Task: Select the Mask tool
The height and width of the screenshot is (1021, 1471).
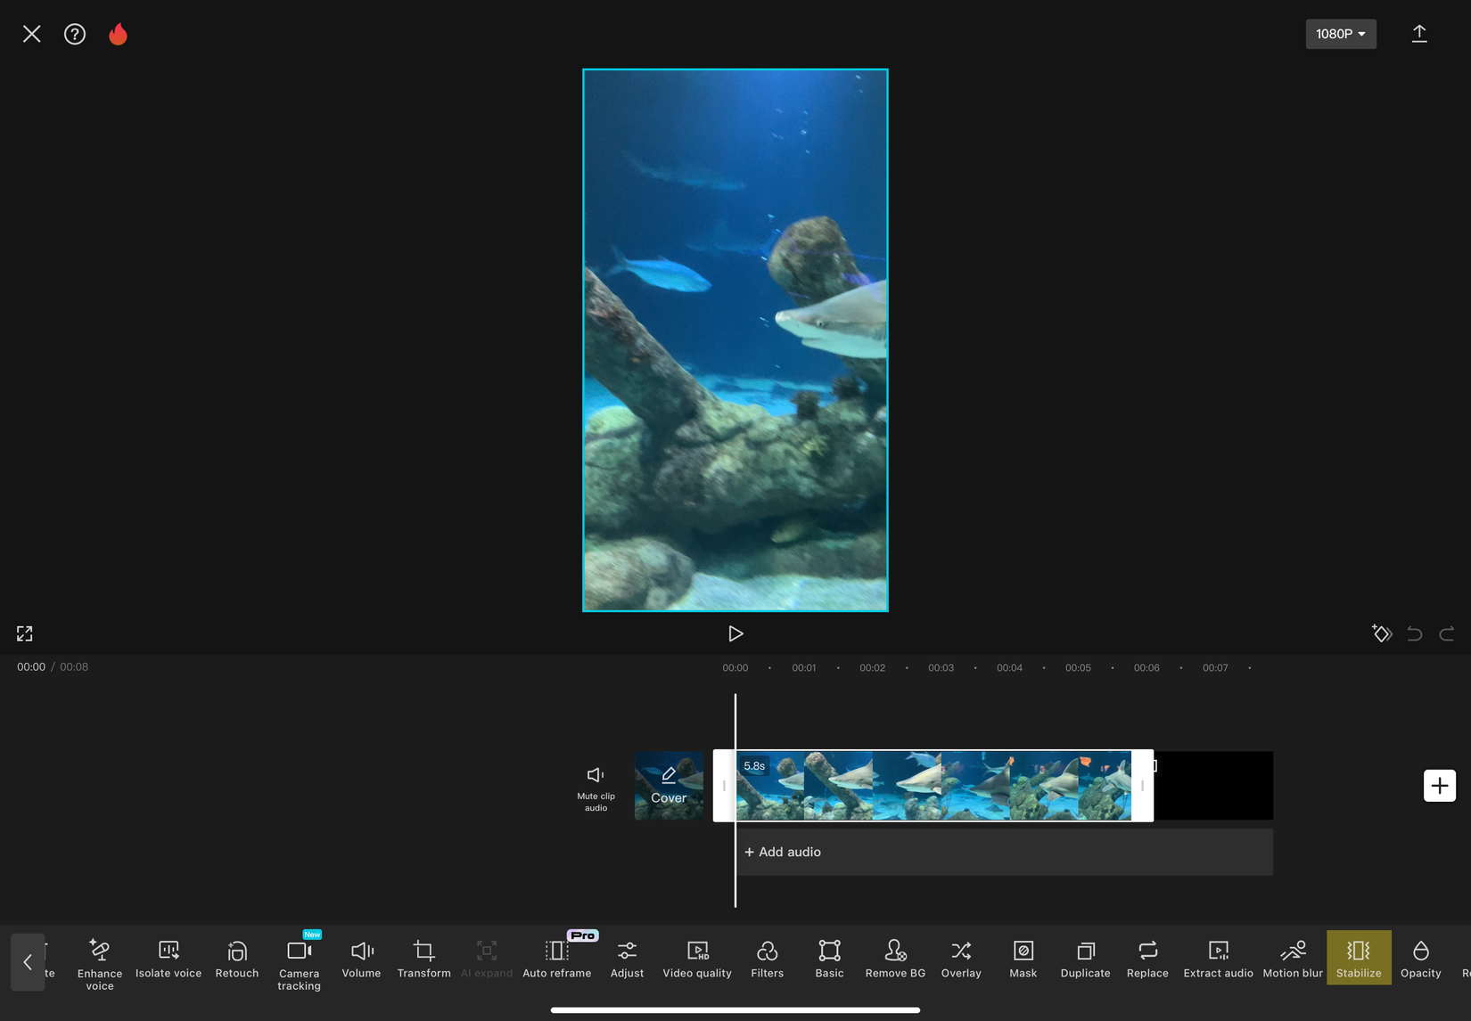Action: point(1023,958)
